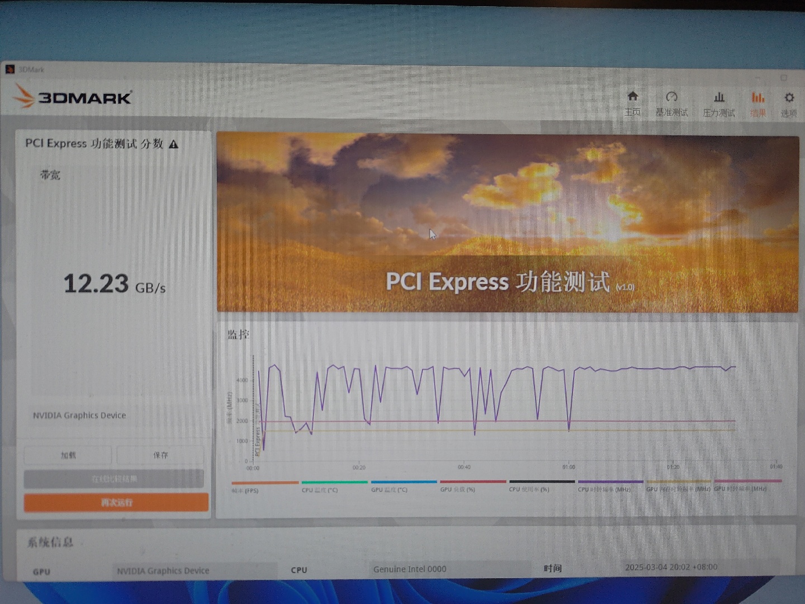The height and width of the screenshot is (604, 805).
Task: Click the 3DMark logo in header
Action: (x=73, y=97)
